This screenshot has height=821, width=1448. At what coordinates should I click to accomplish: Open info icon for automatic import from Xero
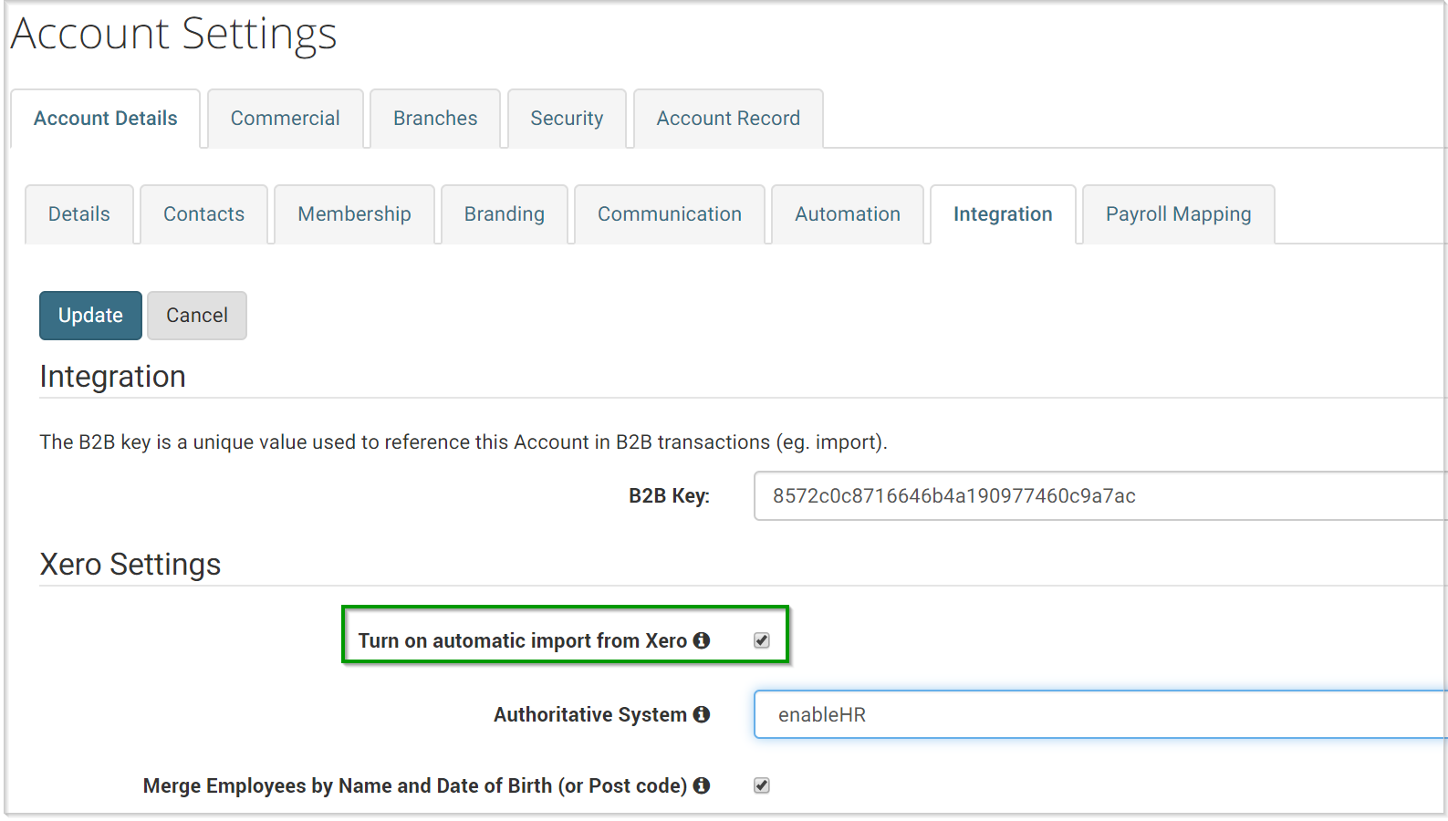point(701,640)
